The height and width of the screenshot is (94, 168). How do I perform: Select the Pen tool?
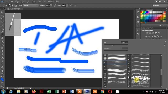tap(2, 58)
